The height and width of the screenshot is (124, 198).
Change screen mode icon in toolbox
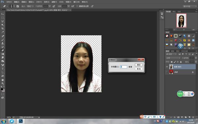[3, 98]
